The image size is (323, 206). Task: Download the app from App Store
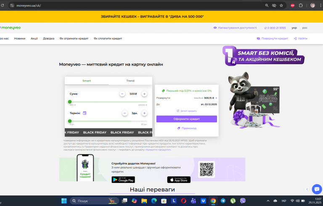pyautogui.click(x=179, y=180)
